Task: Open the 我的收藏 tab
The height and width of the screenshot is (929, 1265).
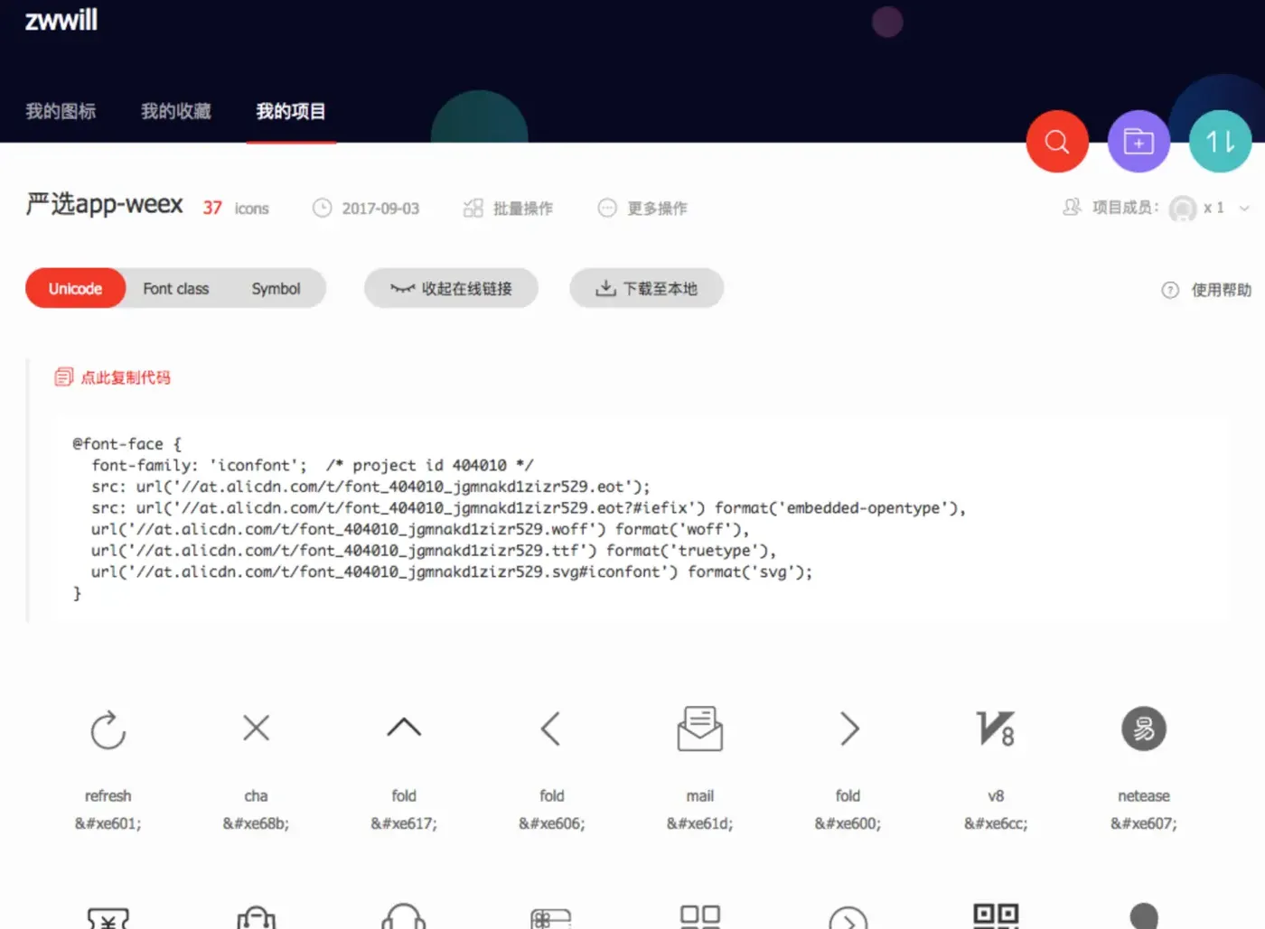Action: pyautogui.click(x=176, y=111)
